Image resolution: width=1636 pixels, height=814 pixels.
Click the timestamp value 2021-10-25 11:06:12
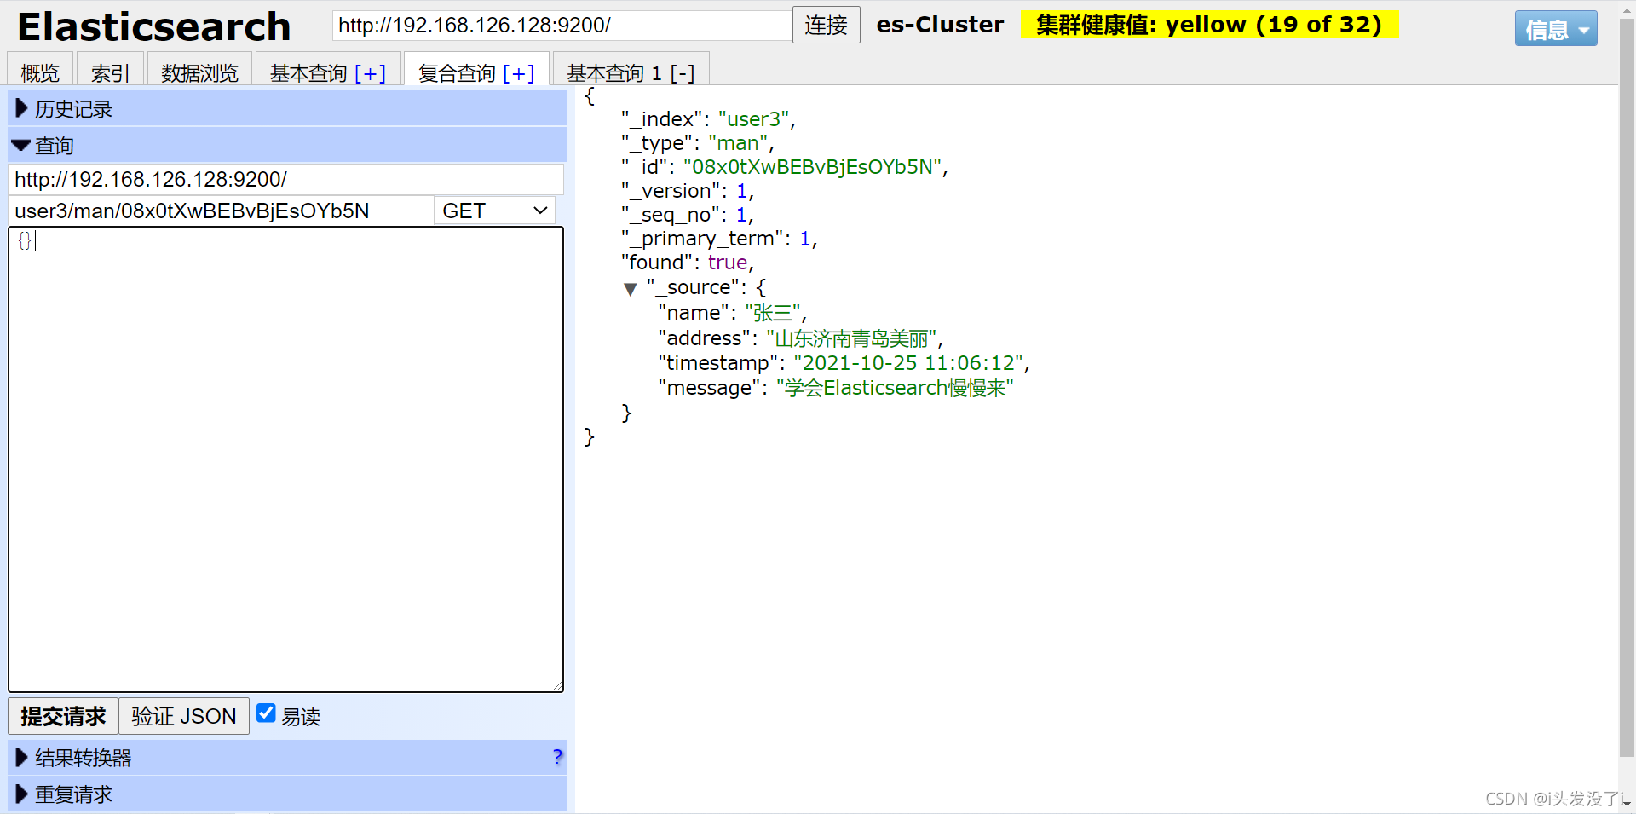click(908, 363)
